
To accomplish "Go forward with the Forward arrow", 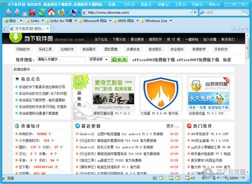I will tap(17, 12).
